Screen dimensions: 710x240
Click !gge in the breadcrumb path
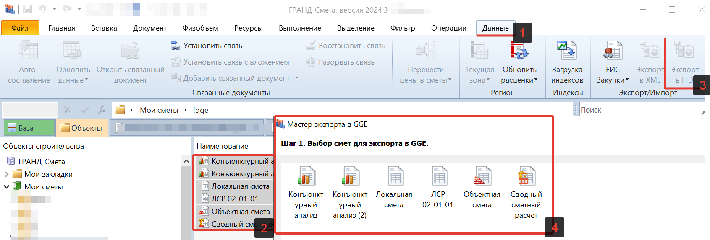click(x=201, y=110)
